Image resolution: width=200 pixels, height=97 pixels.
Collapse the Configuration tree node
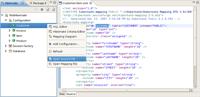click(x=6, y=20)
